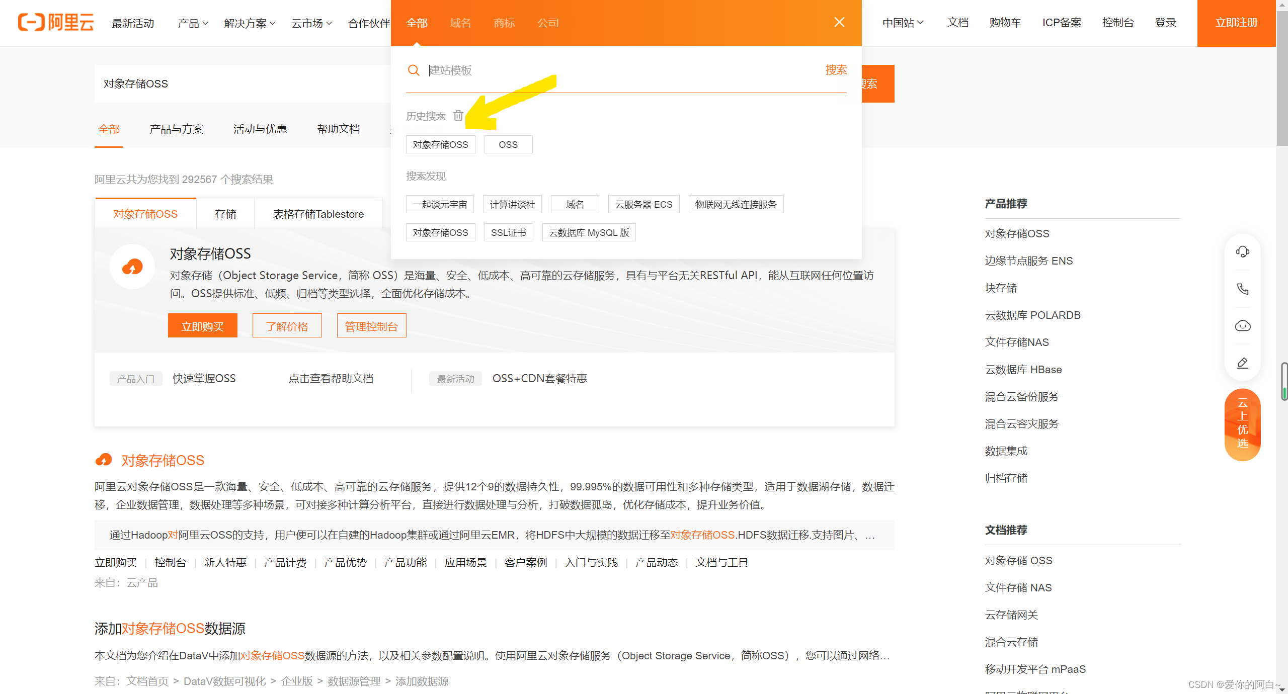Select the 对象存储OSS product card tab
The image size is (1288, 694).
click(x=145, y=214)
